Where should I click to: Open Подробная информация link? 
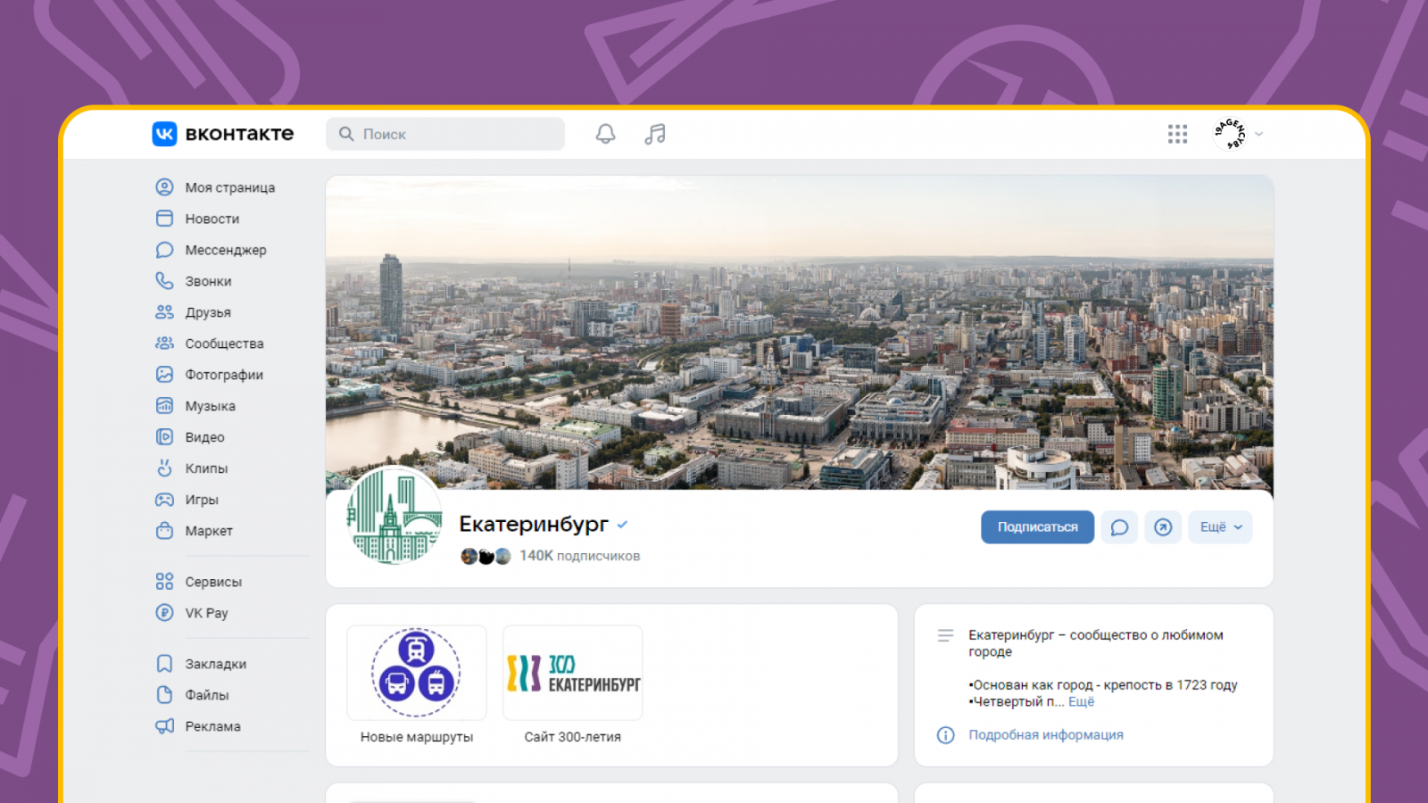click(x=1046, y=735)
